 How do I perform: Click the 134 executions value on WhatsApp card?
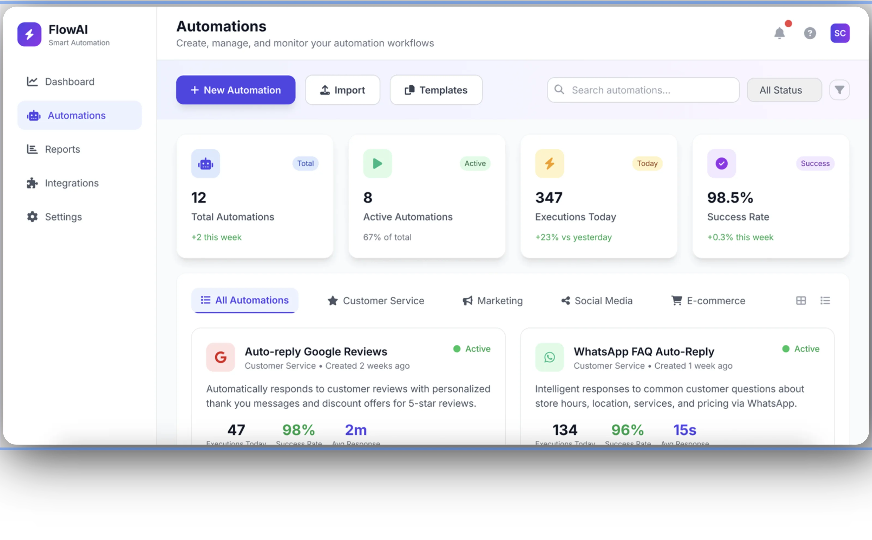(565, 430)
